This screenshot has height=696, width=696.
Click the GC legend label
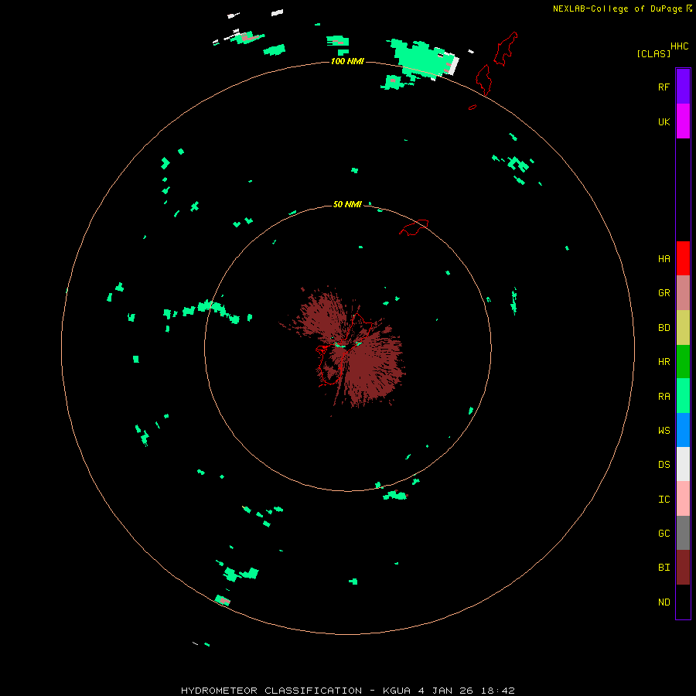[664, 534]
